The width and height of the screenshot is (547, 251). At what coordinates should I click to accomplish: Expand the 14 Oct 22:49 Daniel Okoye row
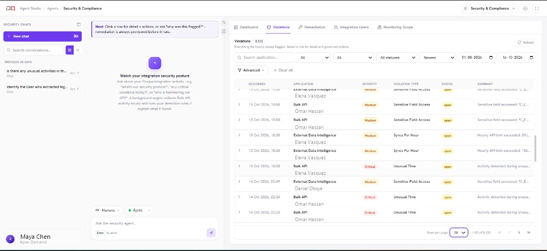point(239,181)
